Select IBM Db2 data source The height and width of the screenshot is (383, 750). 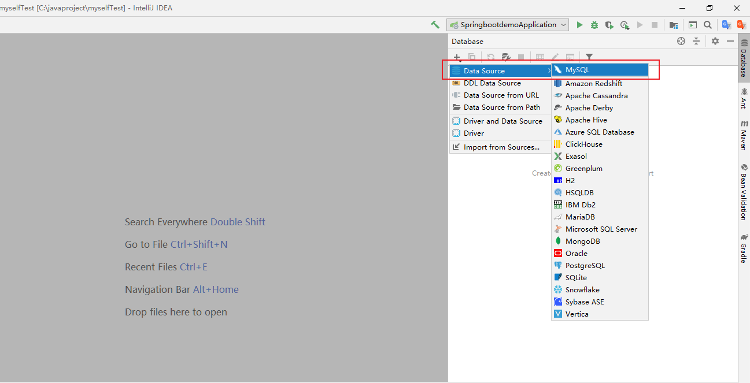(x=600, y=204)
